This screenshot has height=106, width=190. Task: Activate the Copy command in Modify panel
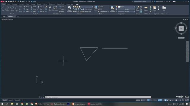pyautogui.click(x=26, y=9)
